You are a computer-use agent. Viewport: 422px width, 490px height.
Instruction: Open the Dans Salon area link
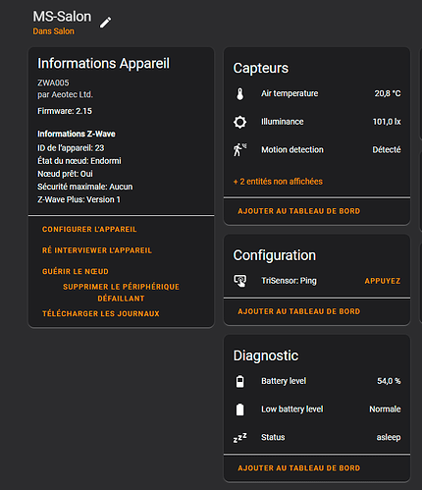[53, 31]
